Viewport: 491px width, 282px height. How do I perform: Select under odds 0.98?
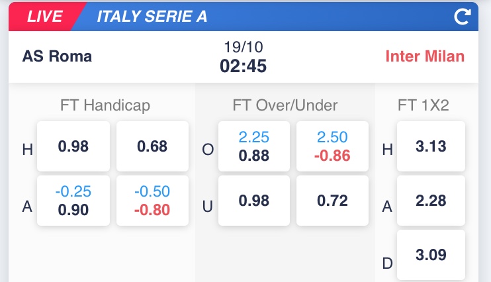point(254,201)
